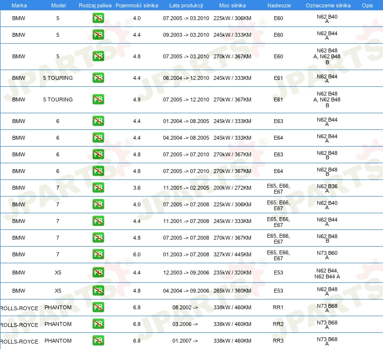This screenshot has width=383, height=349.
Task: Click the 235kW / 320KM engine power cell
Action: click(x=232, y=273)
